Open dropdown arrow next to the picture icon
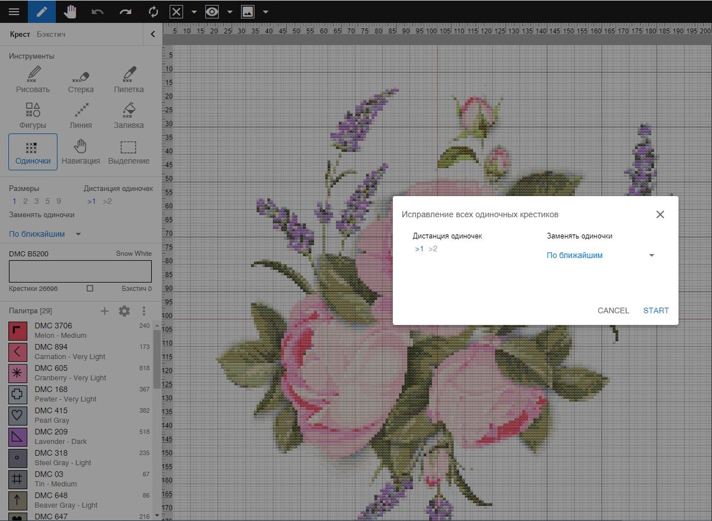Image resolution: width=712 pixels, height=521 pixels. (x=265, y=12)
